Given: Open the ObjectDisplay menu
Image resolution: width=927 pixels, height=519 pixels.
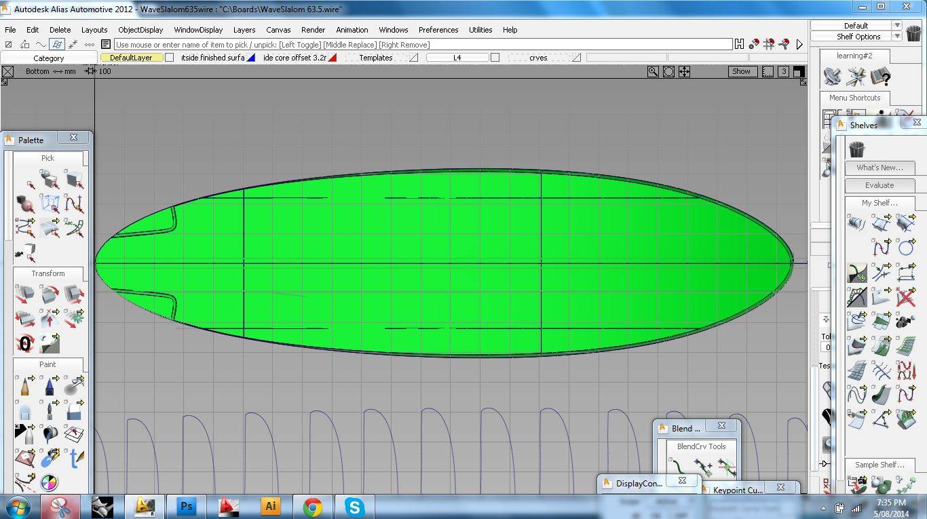Looking at the screenshot, I should (x=143, y=30).
